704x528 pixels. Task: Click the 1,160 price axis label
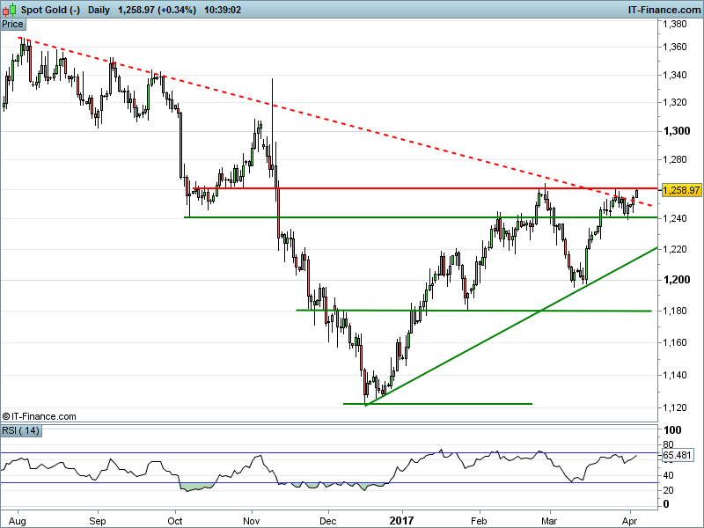[675, 342]
